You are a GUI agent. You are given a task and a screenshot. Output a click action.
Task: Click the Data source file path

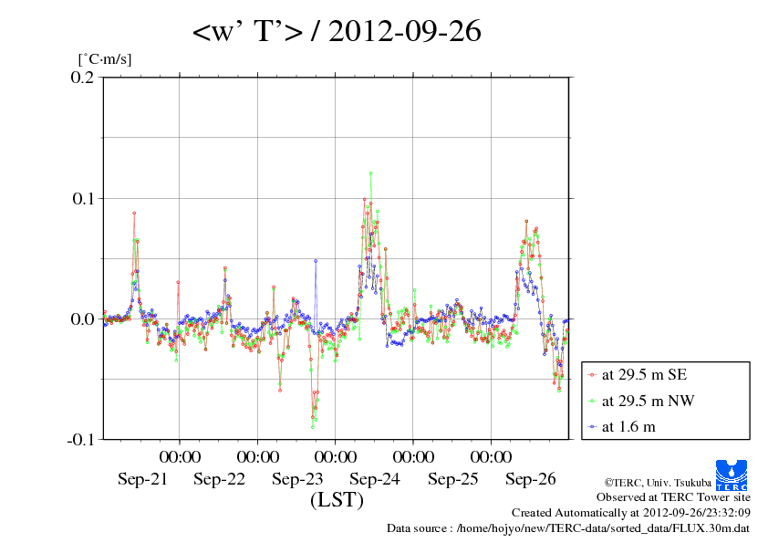pyautogui.click(x=568, y=528)
